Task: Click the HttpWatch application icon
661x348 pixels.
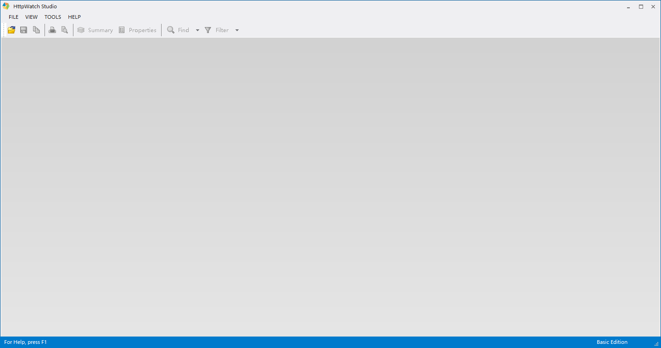Action: 6,6
